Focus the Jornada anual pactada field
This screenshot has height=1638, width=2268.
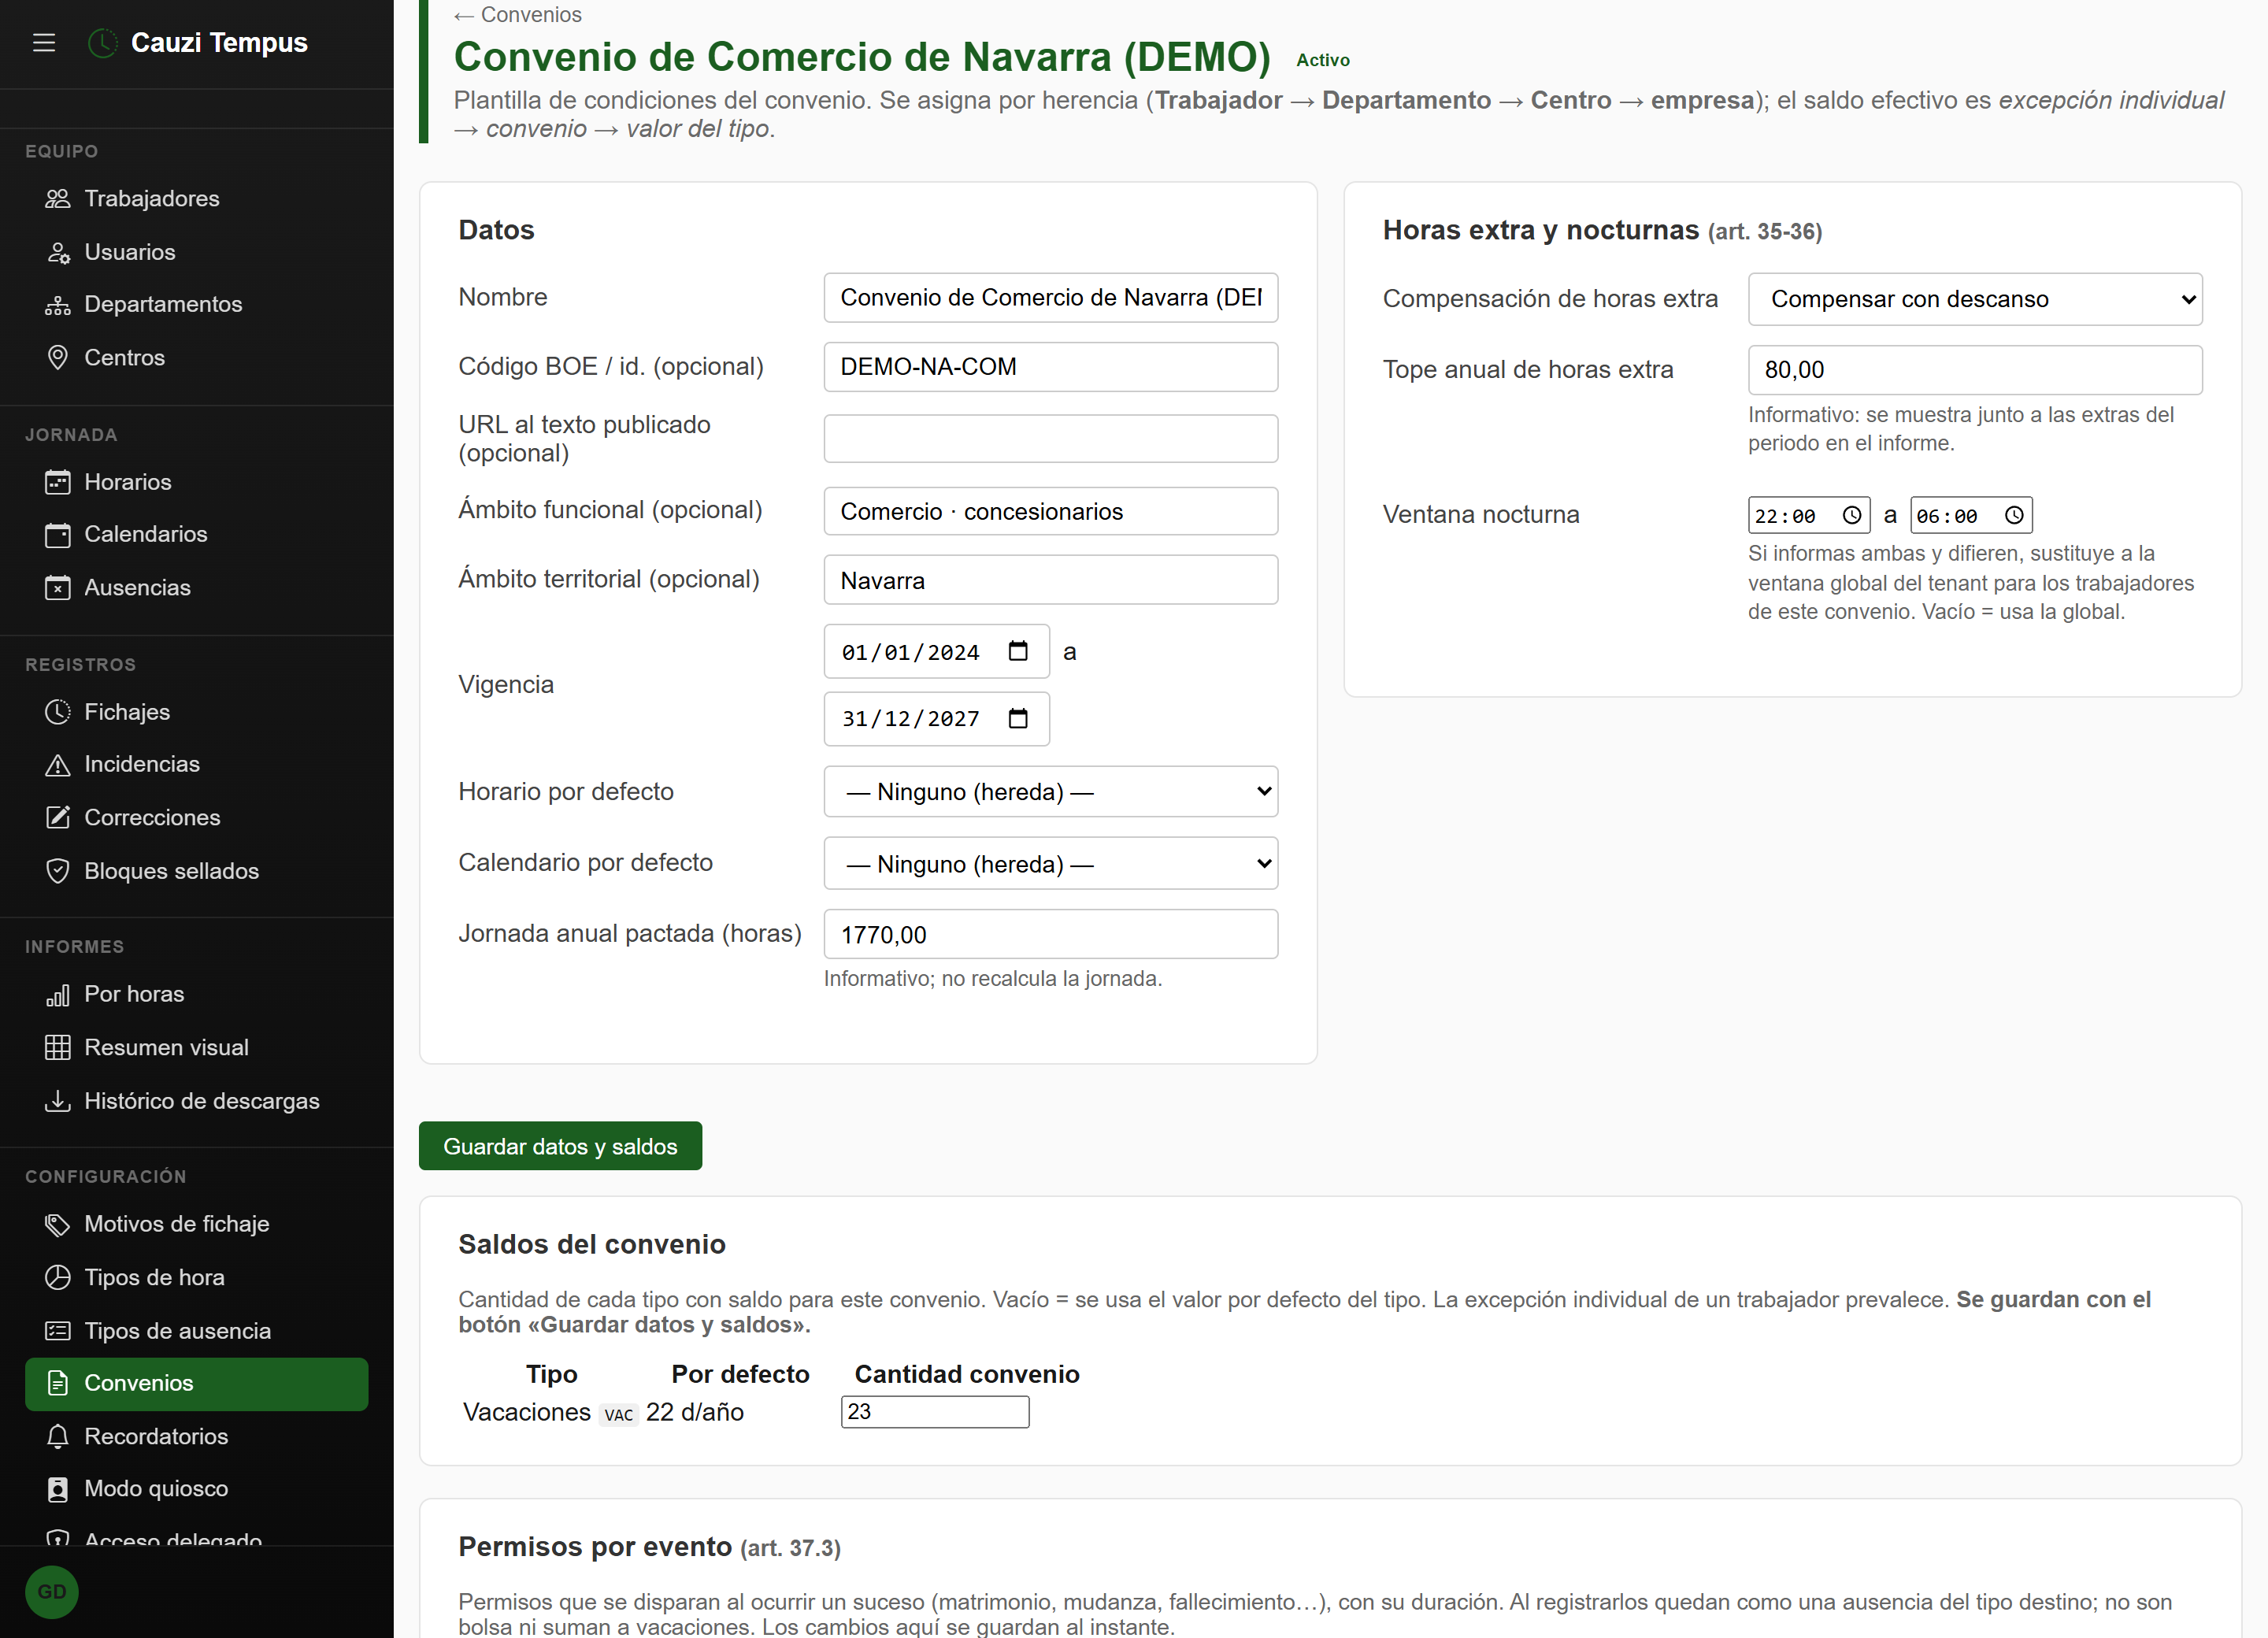[1050, 934]
